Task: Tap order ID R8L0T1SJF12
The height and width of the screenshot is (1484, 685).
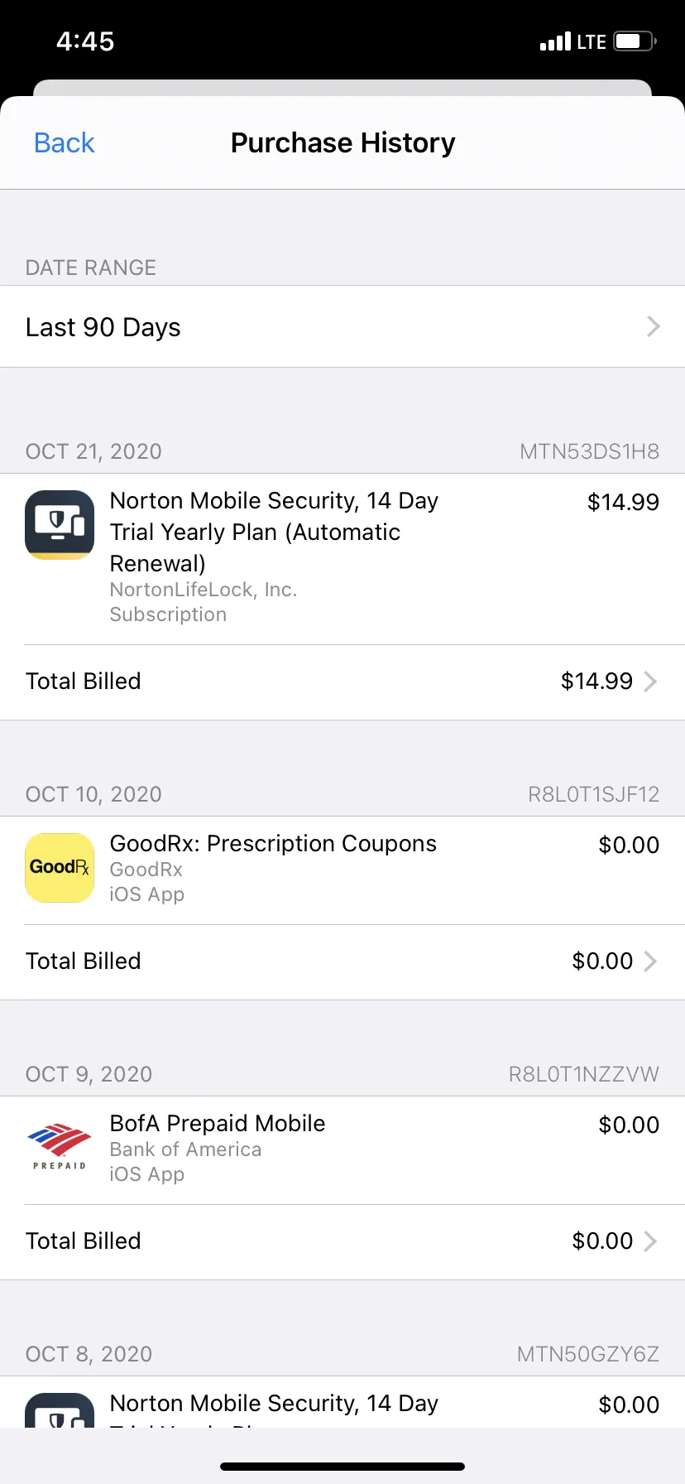Action: pos(593,794)
